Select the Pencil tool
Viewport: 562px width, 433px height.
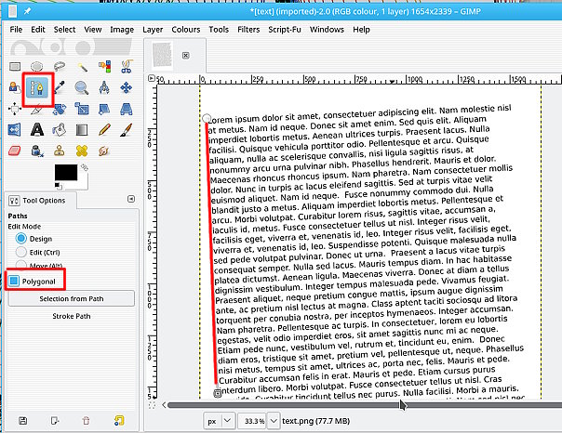(x=104, y=129)
